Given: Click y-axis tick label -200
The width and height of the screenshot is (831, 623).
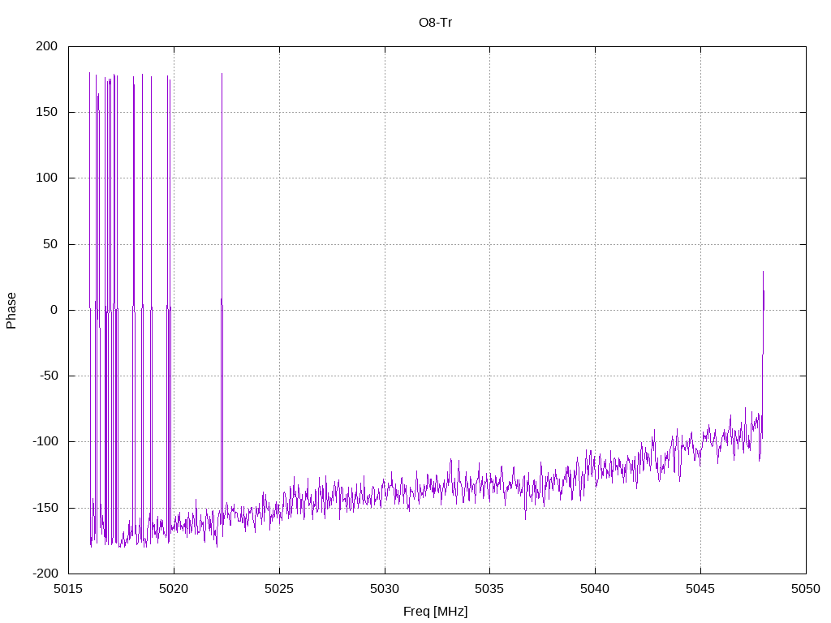Looking at the screenshot, I should 45,574.
